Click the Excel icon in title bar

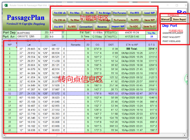6,5
